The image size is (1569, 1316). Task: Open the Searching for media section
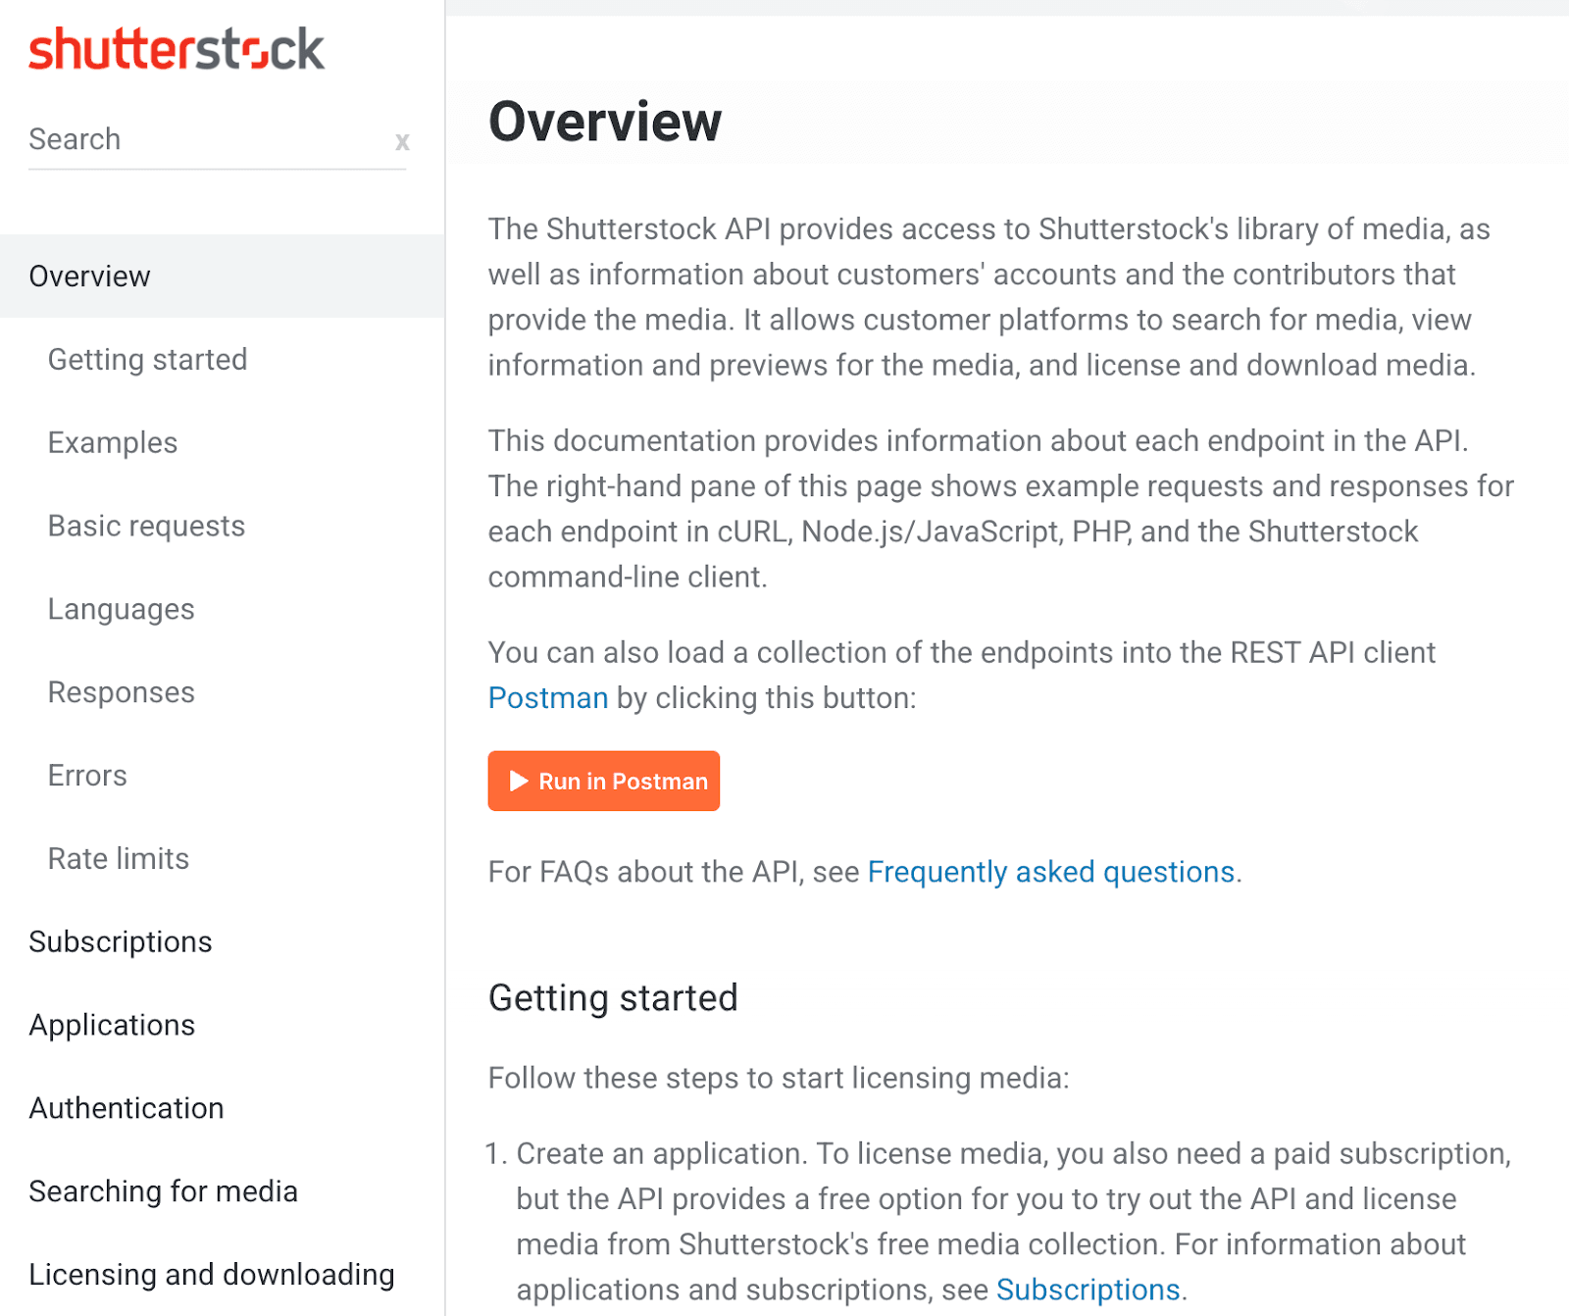click(x=163, y=1190)
